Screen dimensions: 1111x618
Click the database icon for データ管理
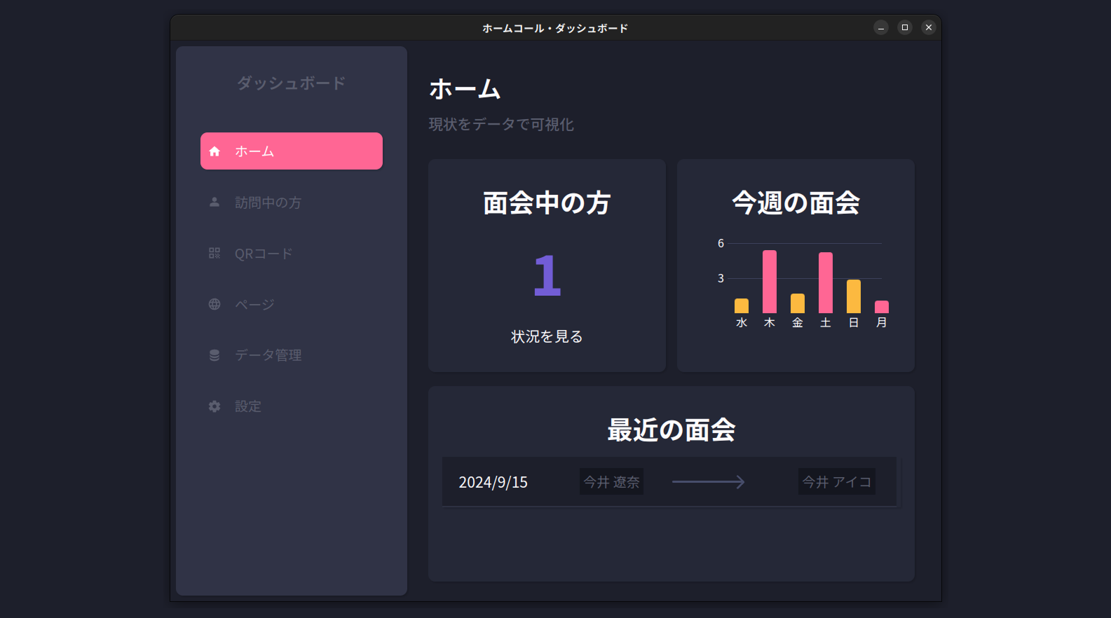tap(214, 355)
